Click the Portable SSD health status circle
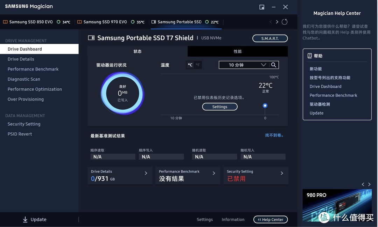Image resolution: width=378 pixels, height=227 pixels. [207, 22]
